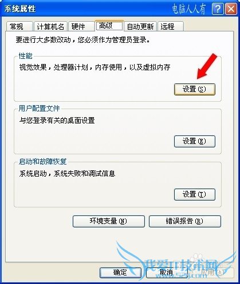Click the question mark help icon
This screenshot has height=284, width=240.
pos(218,9)
